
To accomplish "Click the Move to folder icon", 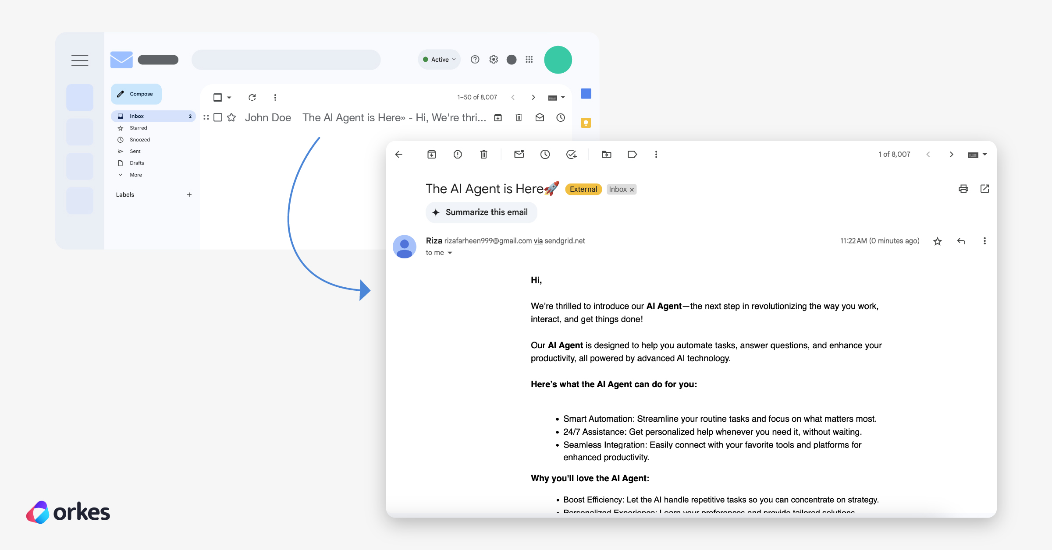I will 606,154.
